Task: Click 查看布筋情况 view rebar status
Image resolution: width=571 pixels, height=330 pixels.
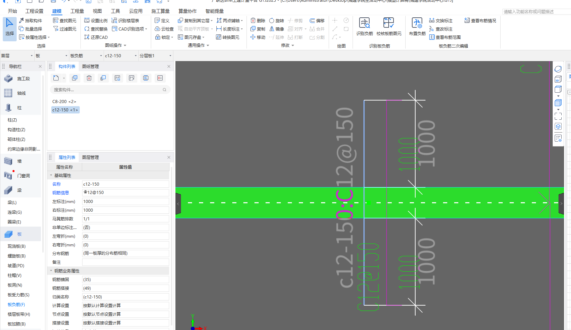Action: tap(481, 20)
